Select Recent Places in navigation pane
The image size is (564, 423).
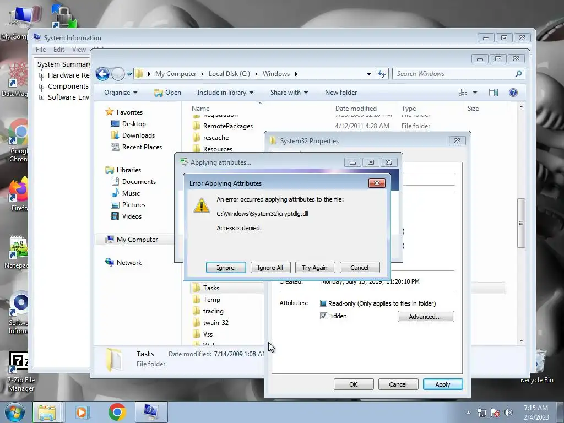point(137,147)
